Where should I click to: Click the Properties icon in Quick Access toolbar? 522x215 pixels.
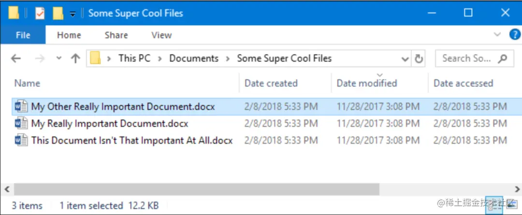(x=40, y=13)
